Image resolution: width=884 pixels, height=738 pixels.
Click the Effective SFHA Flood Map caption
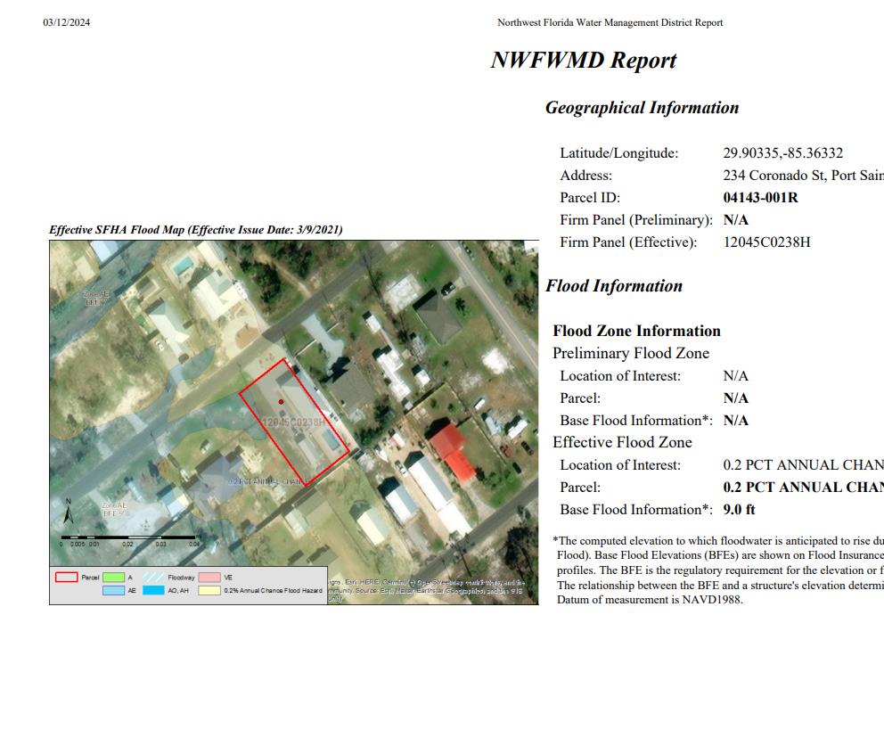click(x=195, y=230)
